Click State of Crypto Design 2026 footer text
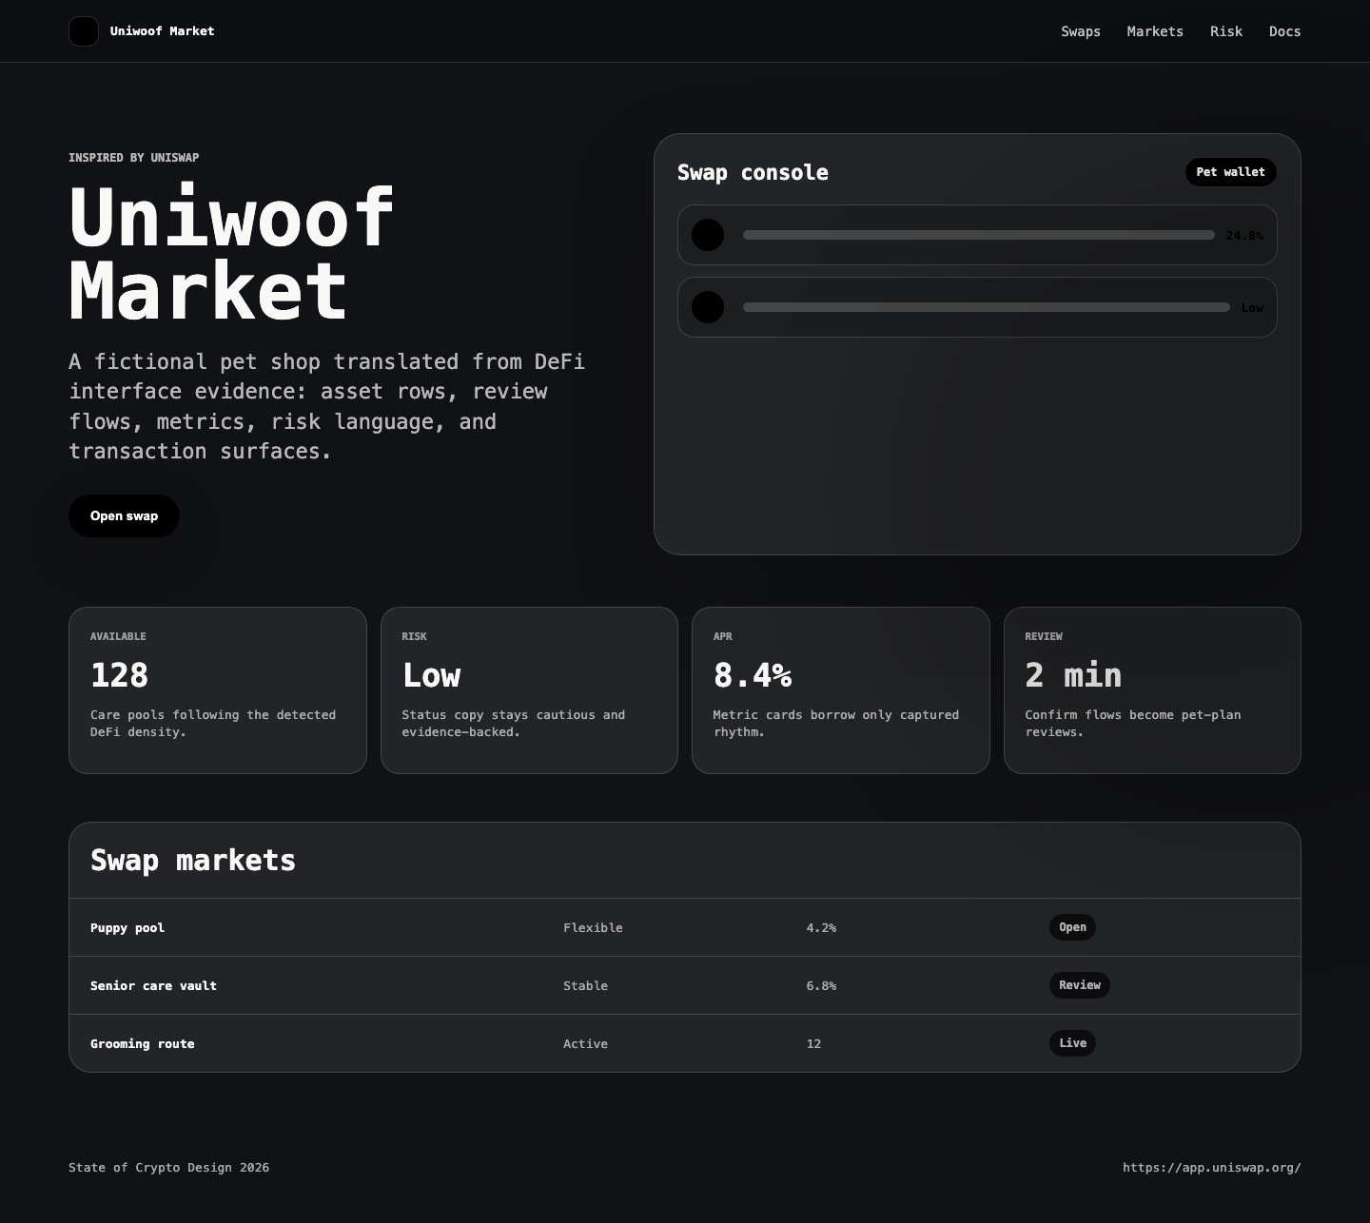 (168, 1168)
